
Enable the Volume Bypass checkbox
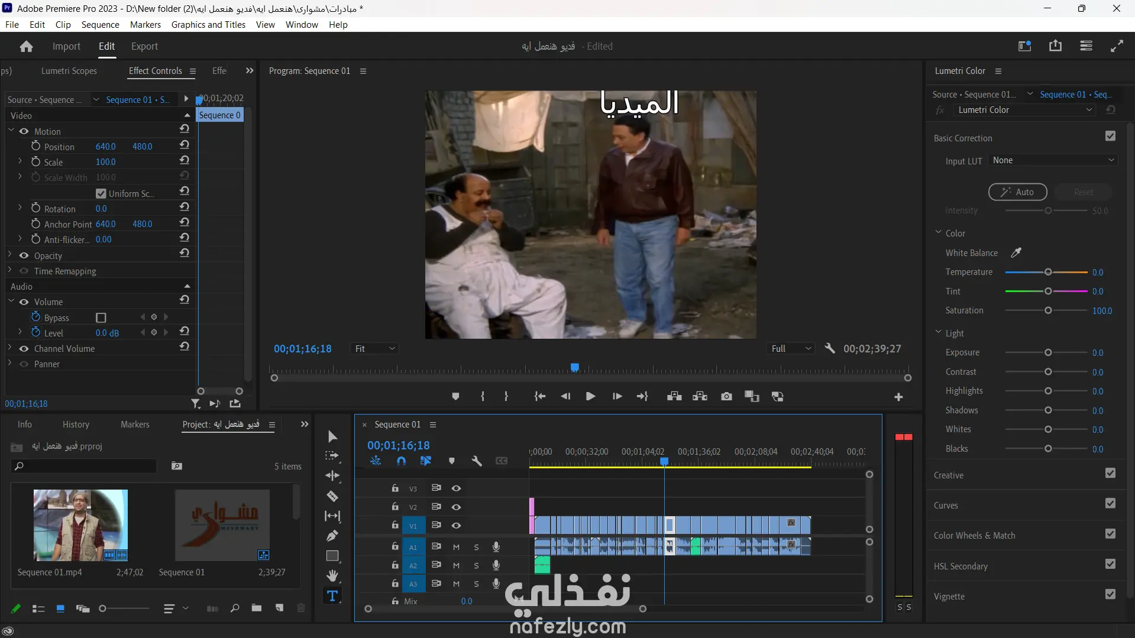101,318
